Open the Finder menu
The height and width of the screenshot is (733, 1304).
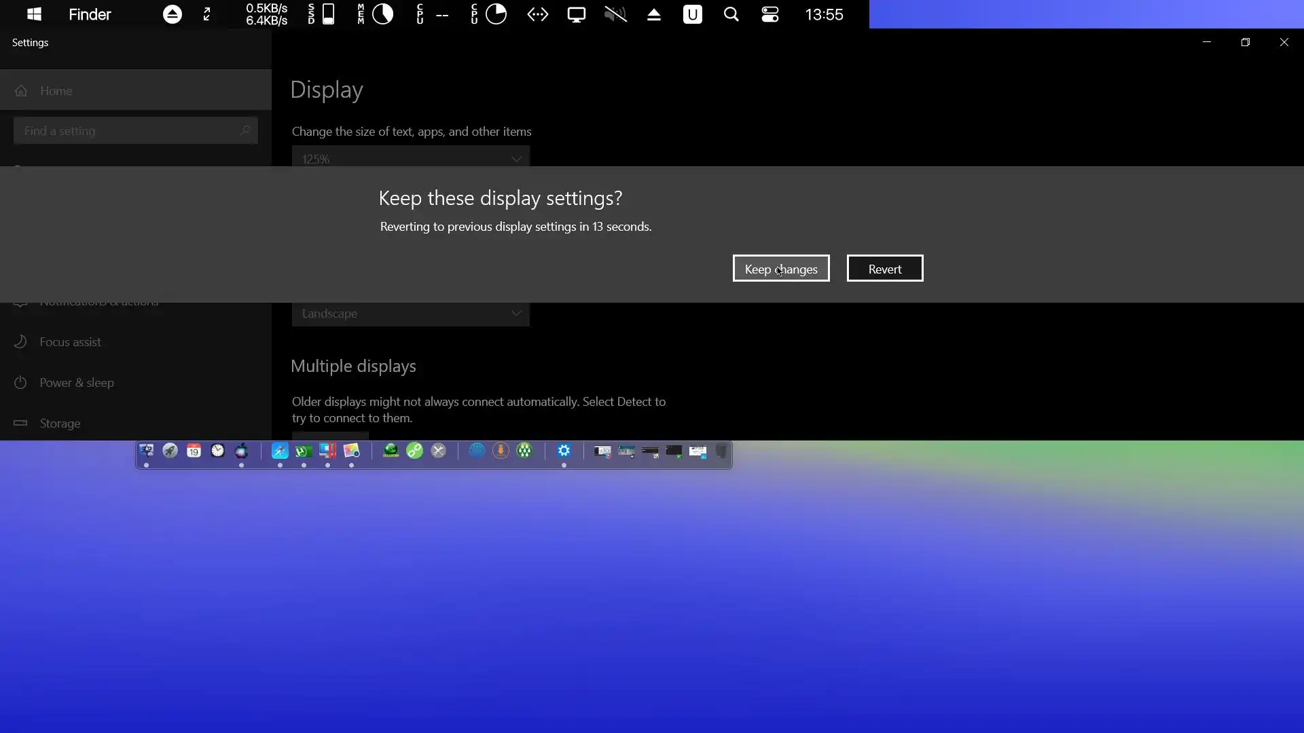[90, 14]
